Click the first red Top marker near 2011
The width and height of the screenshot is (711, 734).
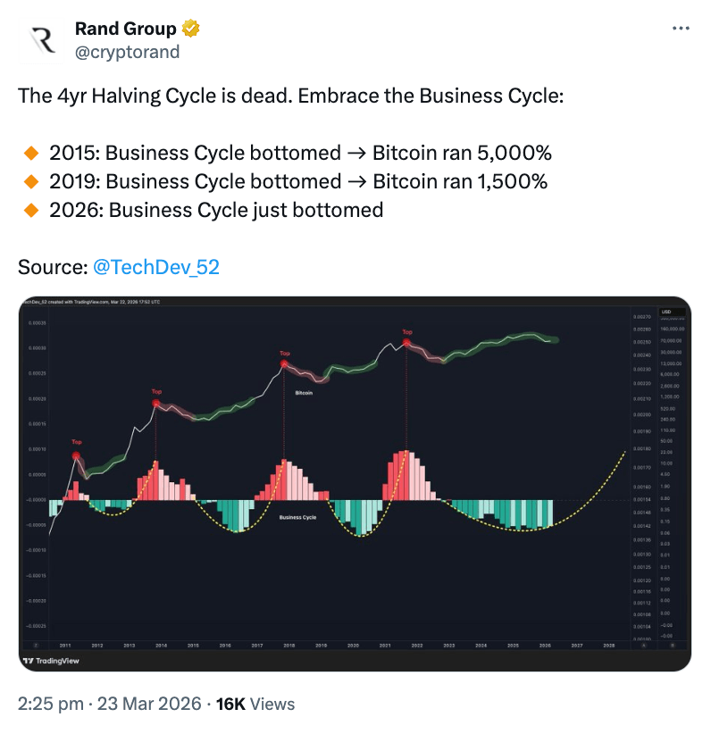point(77,455)
